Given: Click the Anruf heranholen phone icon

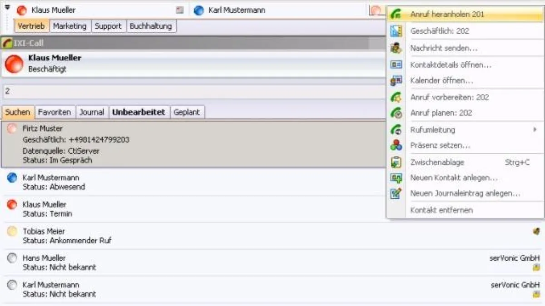Looking at the screenshot, I should point(396,15).
